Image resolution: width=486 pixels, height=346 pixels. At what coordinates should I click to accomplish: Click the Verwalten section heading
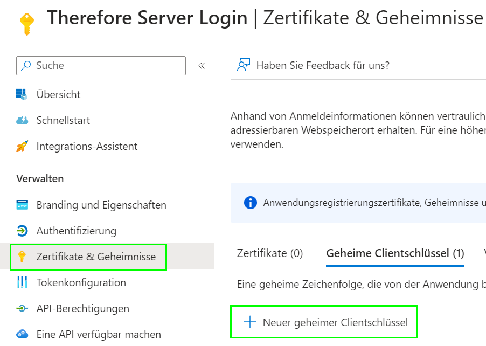(x=40, y=178)
